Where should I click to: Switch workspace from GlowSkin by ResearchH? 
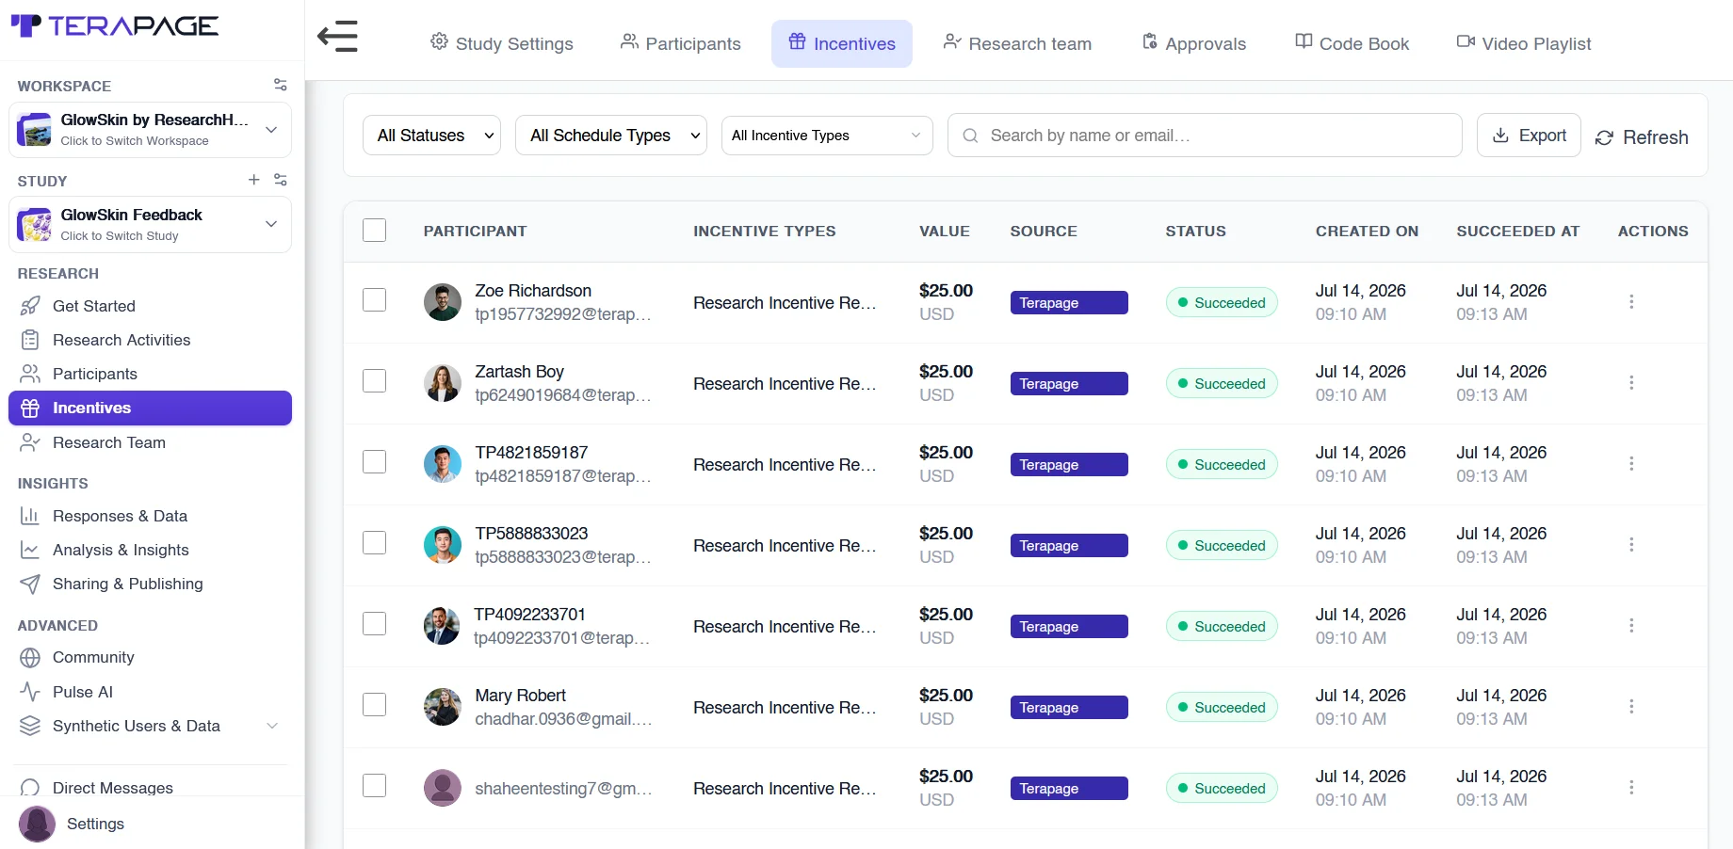(x=151, y=130)
